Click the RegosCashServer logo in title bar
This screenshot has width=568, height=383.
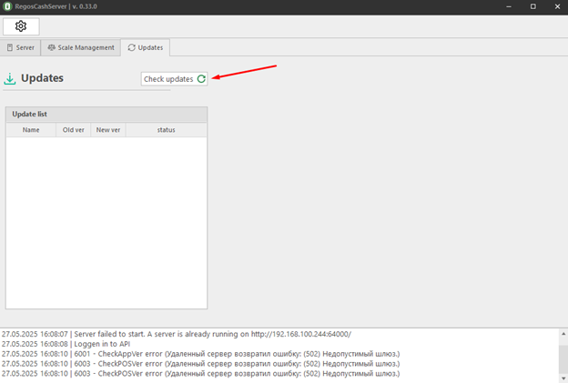click(x=7, y=6)
